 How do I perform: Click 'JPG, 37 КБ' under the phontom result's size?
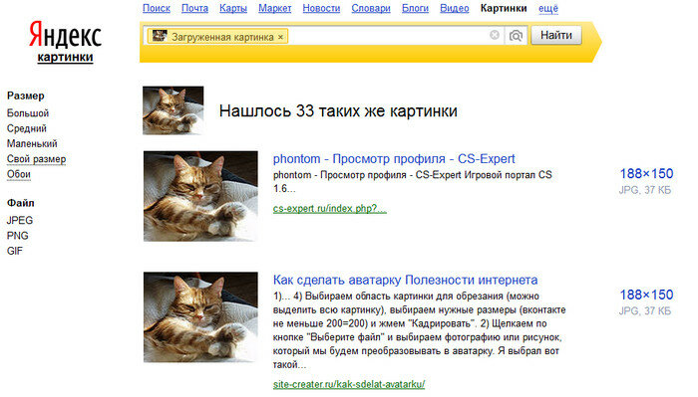point(644,190)
